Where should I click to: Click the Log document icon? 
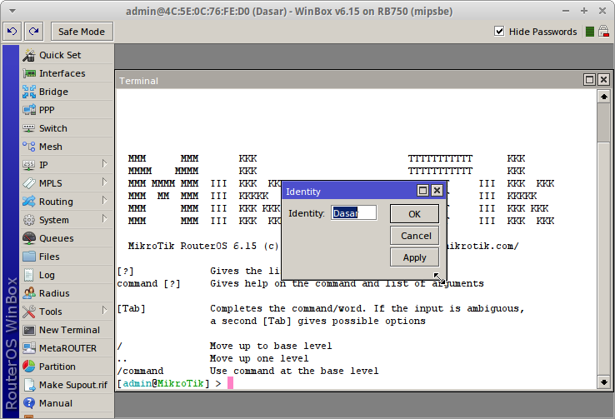28,275
